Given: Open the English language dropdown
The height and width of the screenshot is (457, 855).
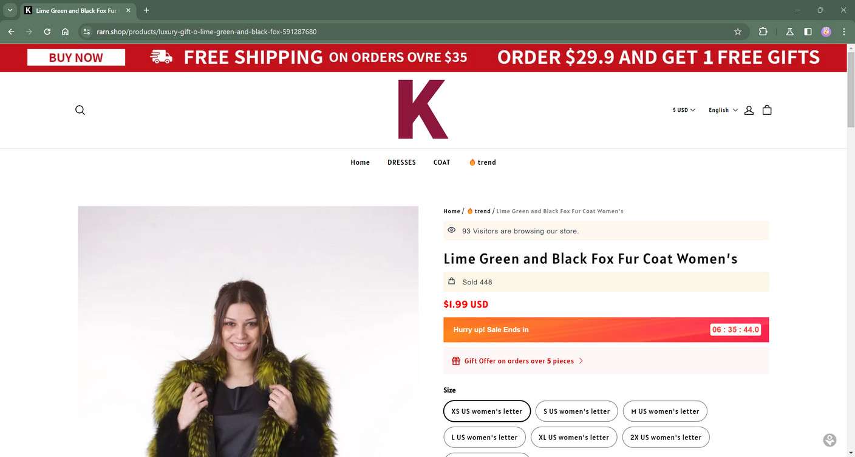Looking at the screenshot, I should pos(722,110).
